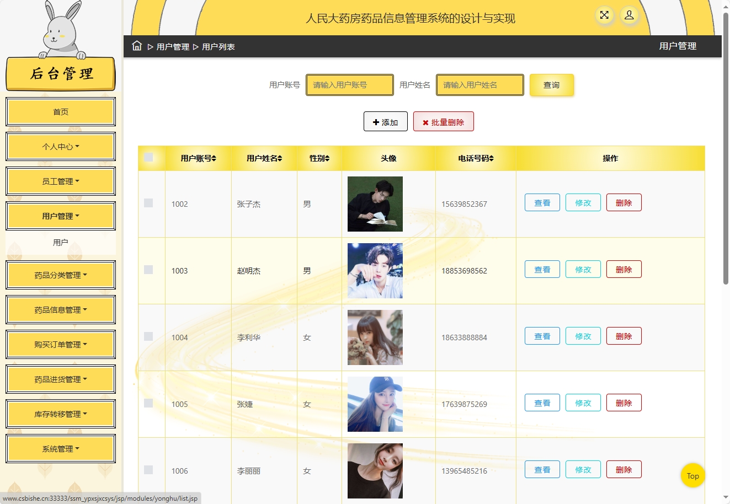Click 用户列表 in the breadcrumb
This screenshot has width=730, height=504.
coord(219,47)
